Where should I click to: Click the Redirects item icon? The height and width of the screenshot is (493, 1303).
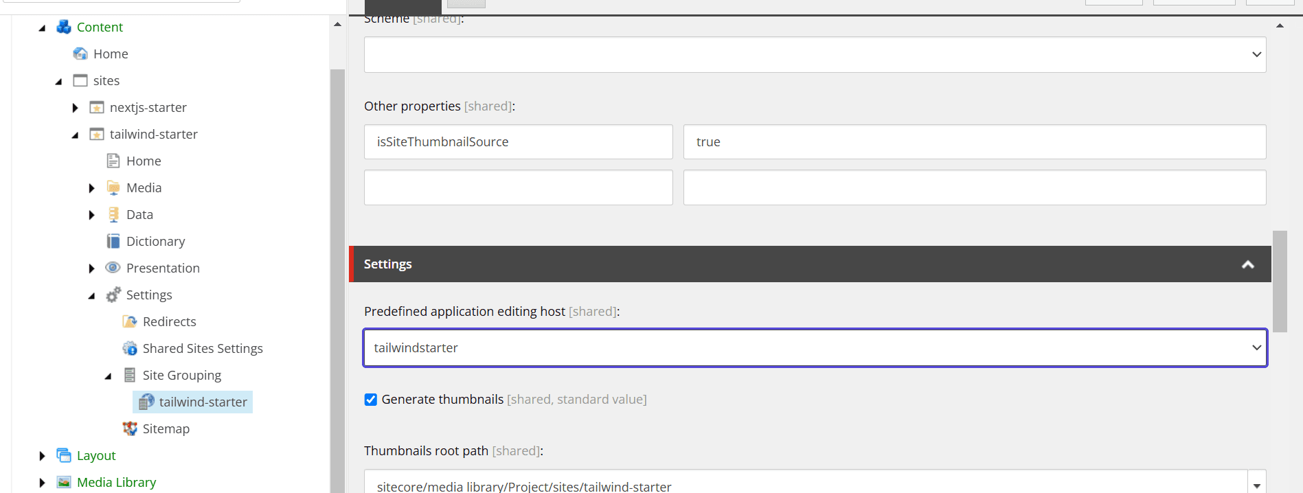[130, 321]
